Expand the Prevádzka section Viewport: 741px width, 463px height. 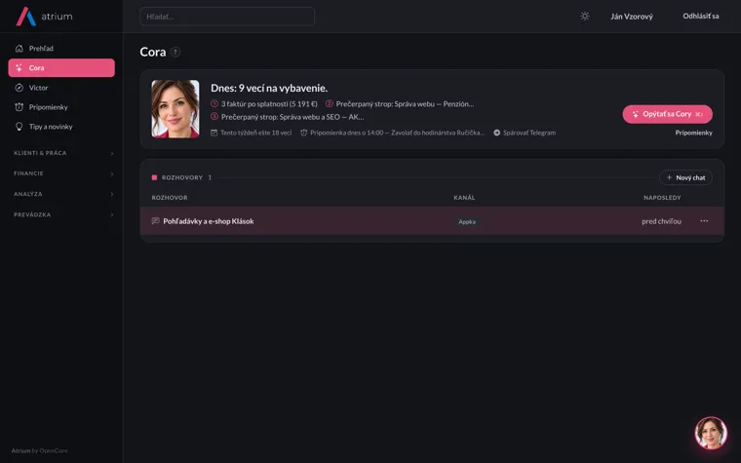pos(63,214)
